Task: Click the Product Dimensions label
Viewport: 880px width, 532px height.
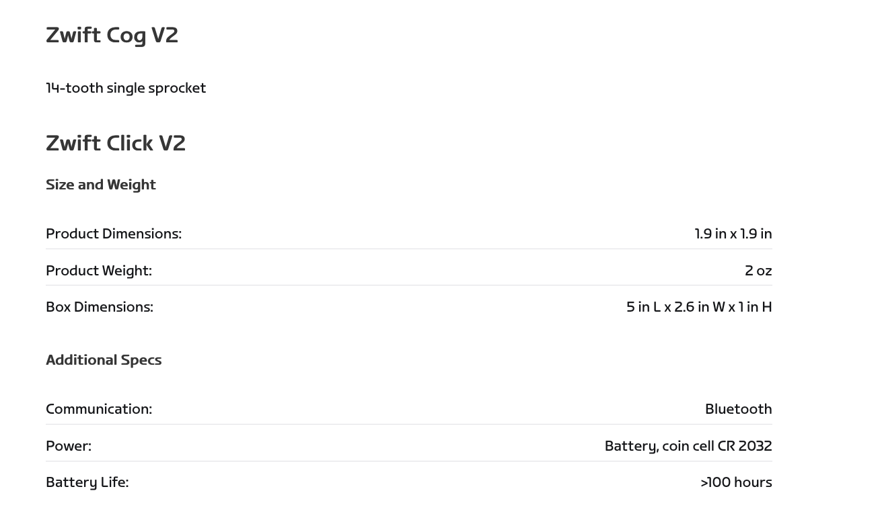Action: tap(114, 234)
